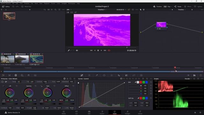Click inside the Gamma color wheel
This screenshot has width=204, height=115.
[x=29, y=93]
